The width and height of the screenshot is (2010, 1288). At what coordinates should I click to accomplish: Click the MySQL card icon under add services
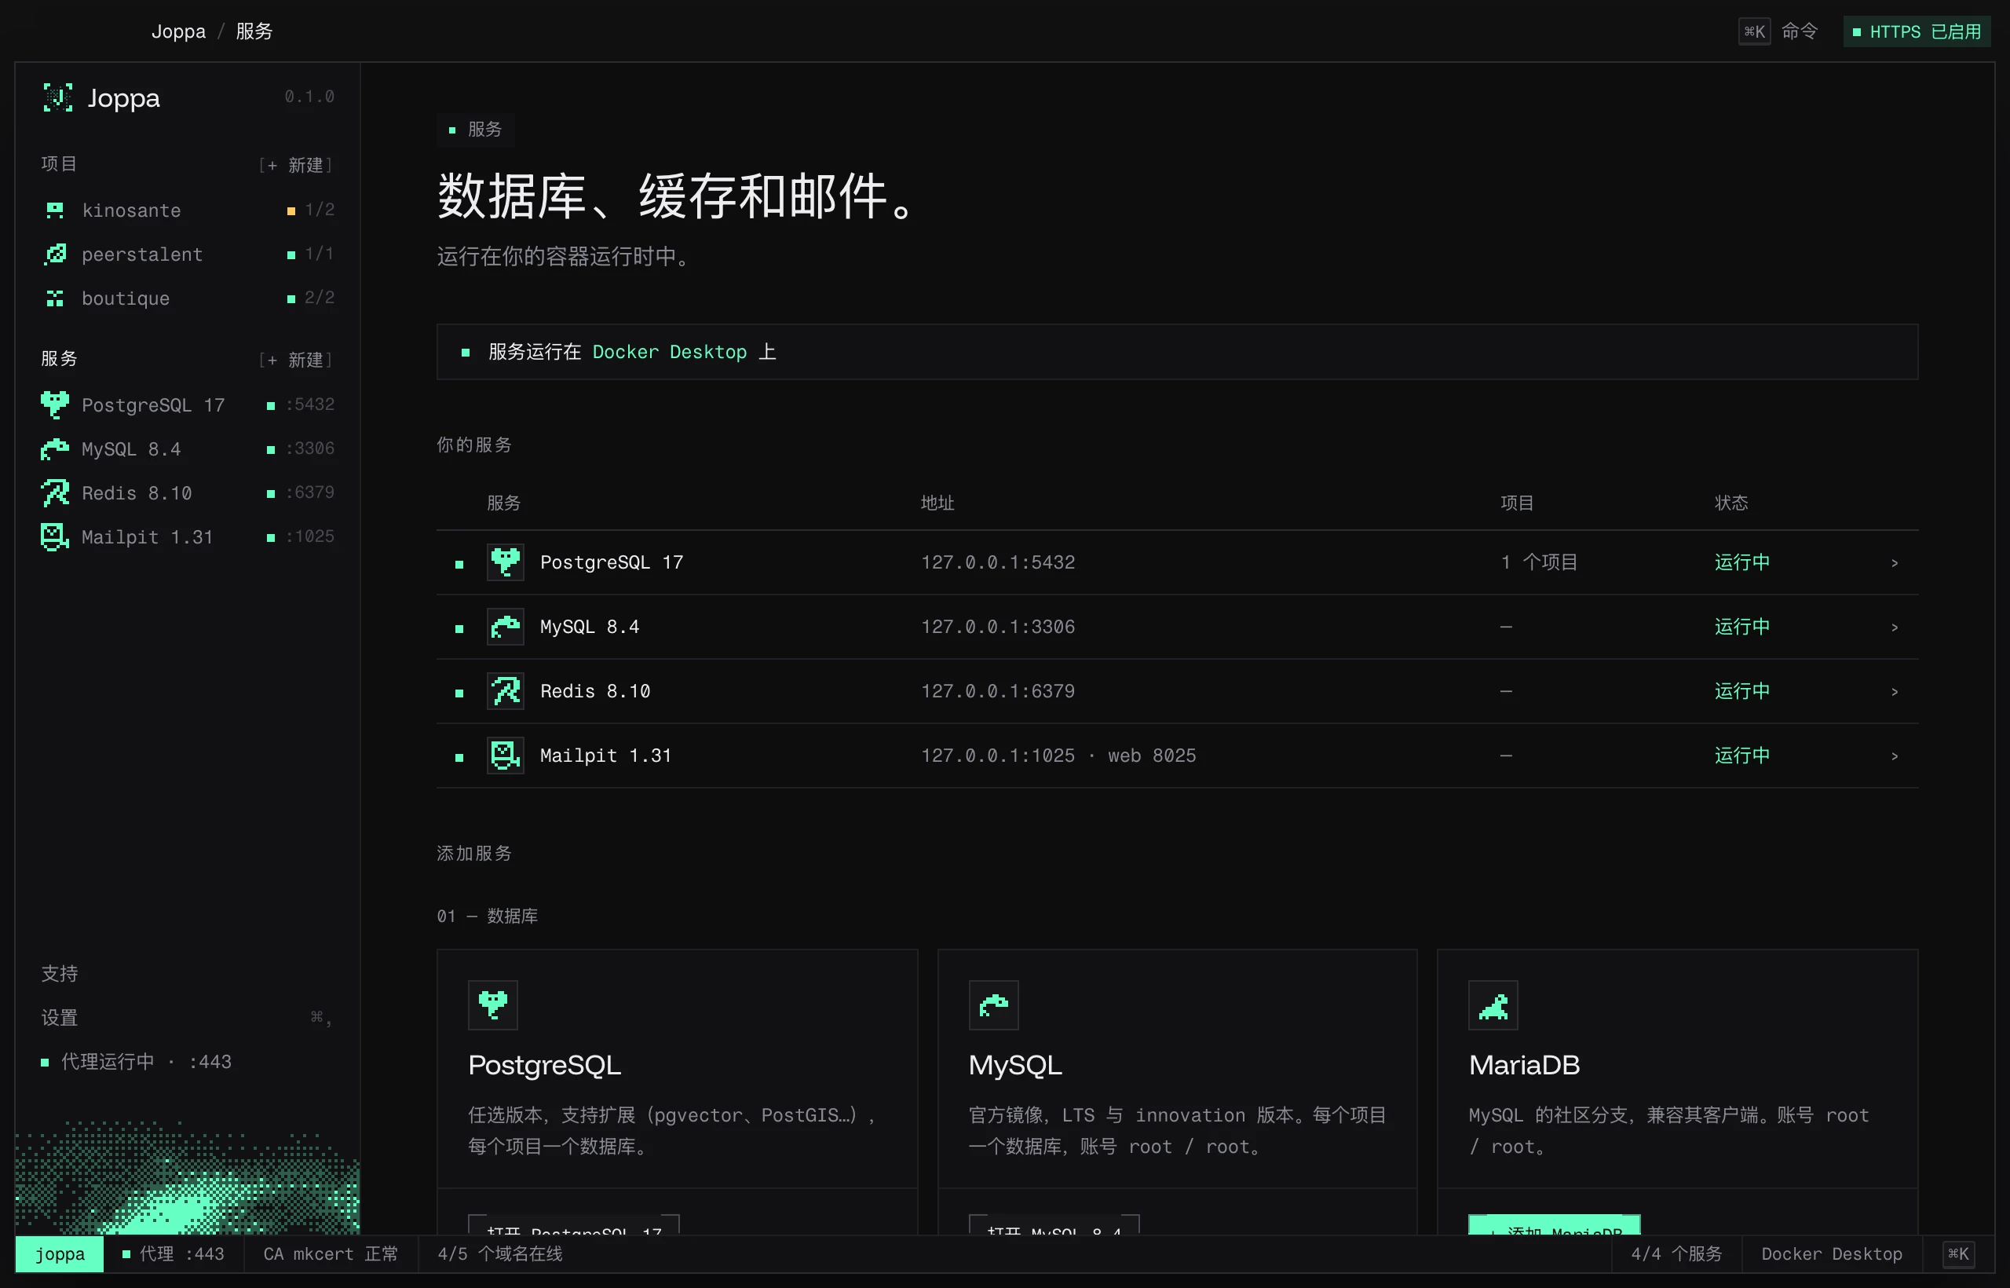point(993,1005)
